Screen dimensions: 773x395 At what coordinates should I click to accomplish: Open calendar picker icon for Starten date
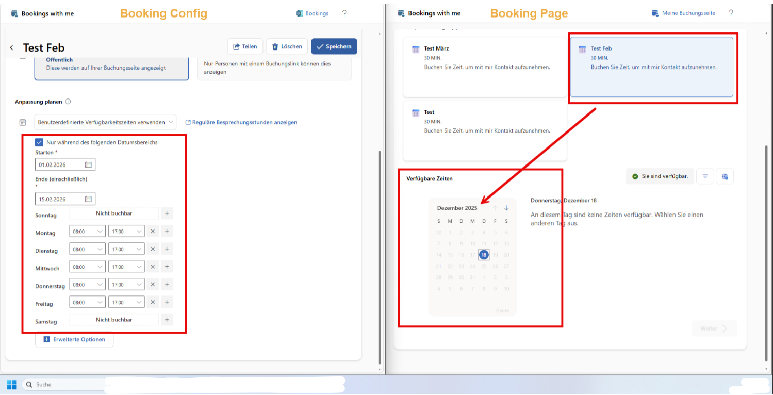tap(88, 165)
